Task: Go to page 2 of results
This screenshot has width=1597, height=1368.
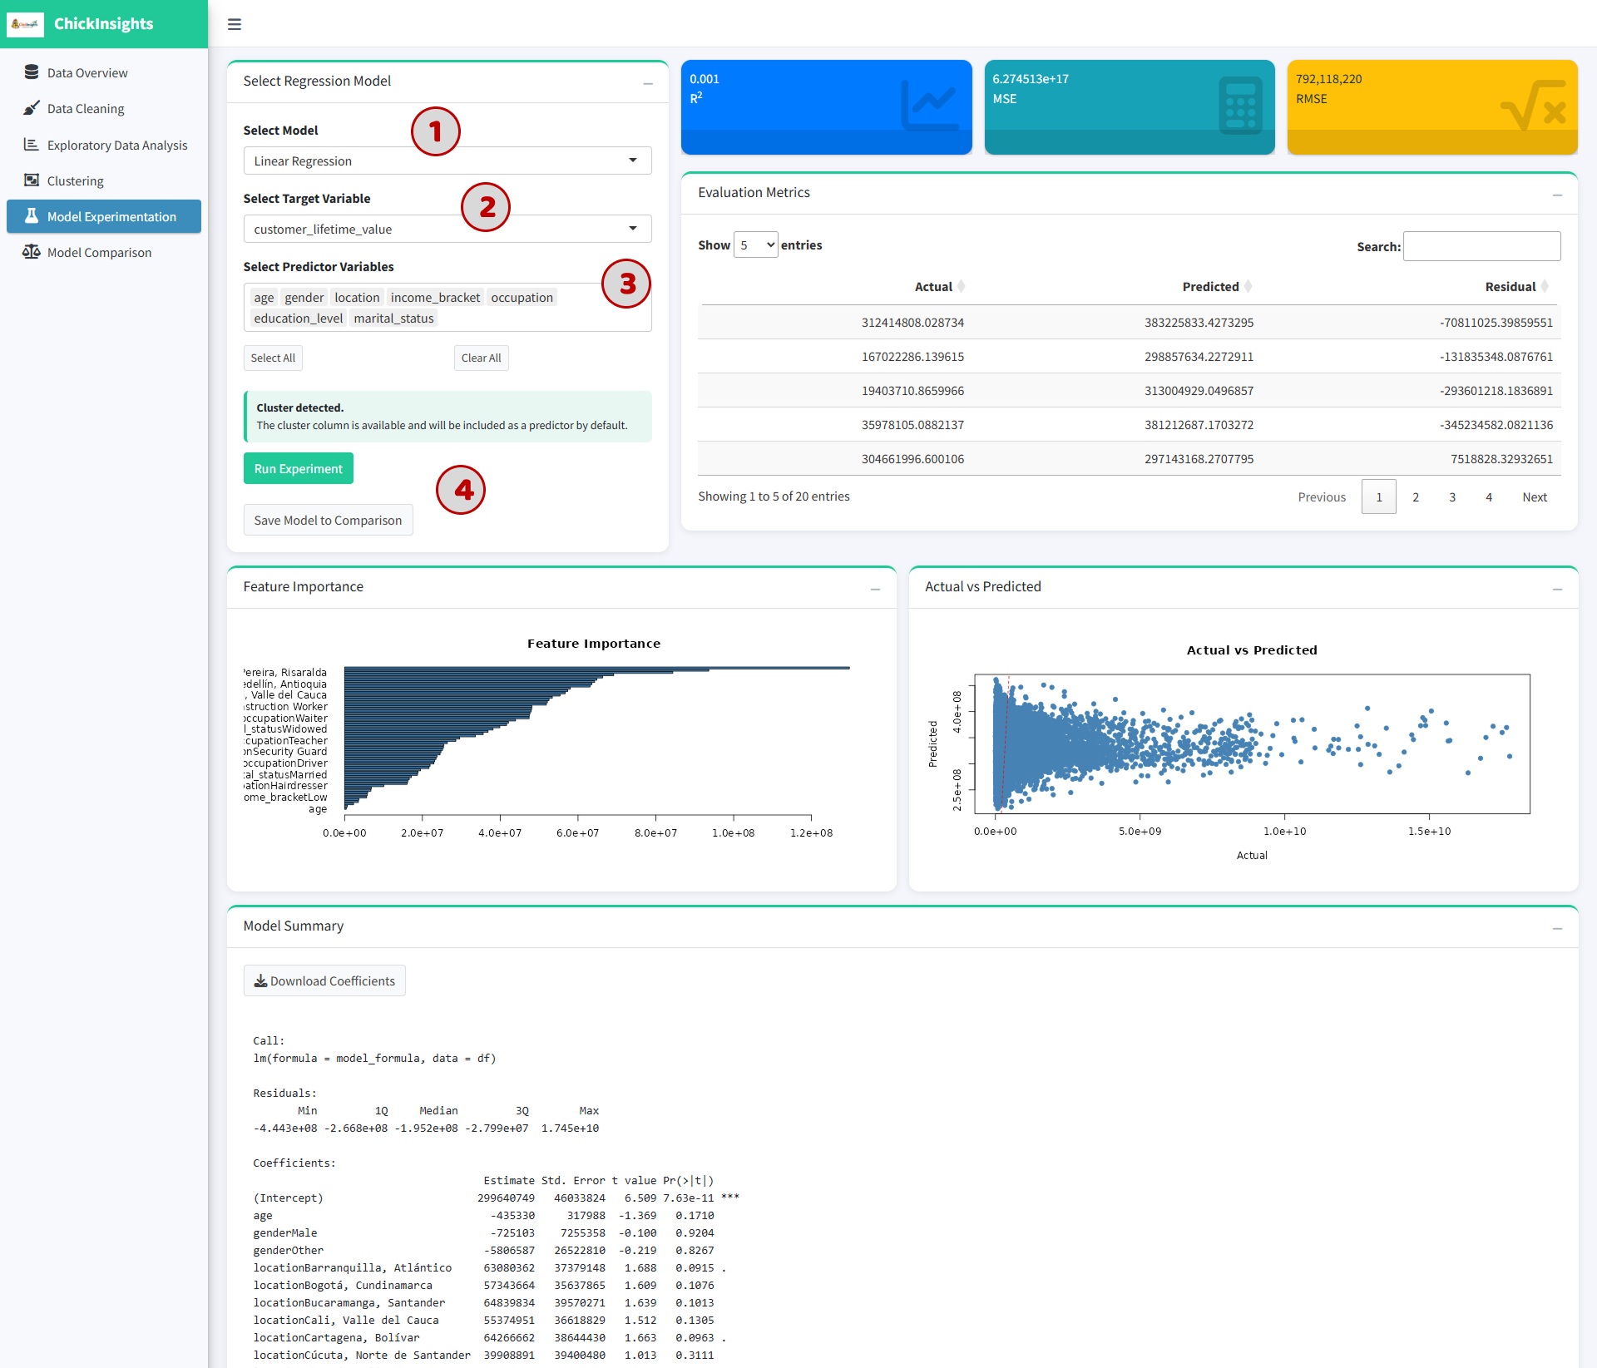Action: [1416, 497]
